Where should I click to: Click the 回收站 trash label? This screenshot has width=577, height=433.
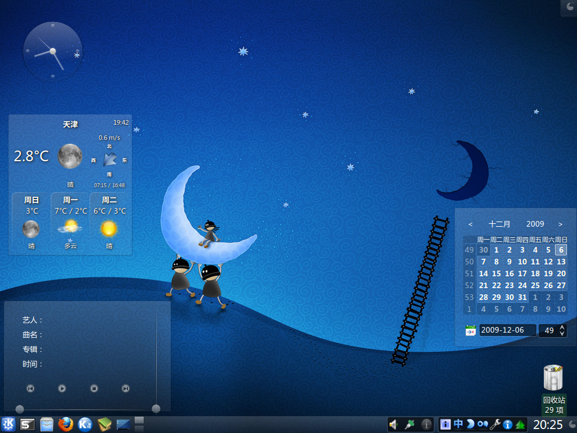click(554, 400)
